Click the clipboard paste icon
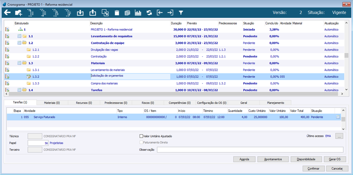 [x=116, y=13]
